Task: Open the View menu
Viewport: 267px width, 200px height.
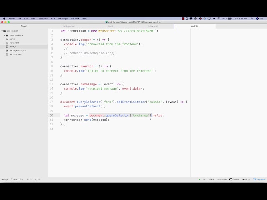Action: tap(33, 18)
